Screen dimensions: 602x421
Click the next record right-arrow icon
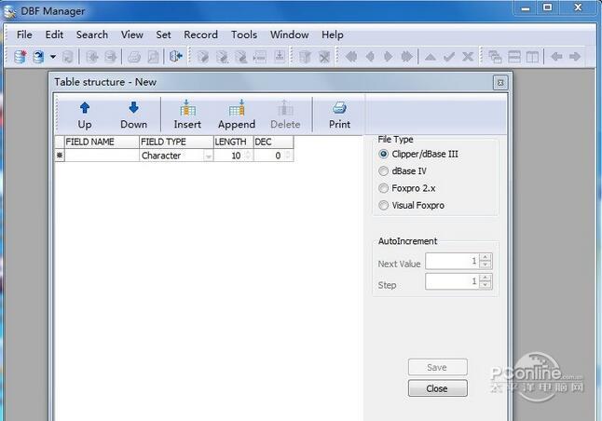pos(389,57)
